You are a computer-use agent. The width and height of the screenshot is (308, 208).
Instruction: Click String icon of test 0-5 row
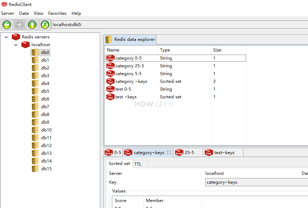[x=110, y=89]
